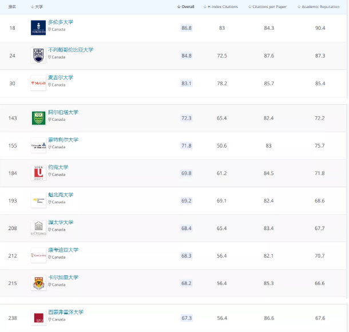Sort by H-index Citations column
Screen dimensions: 349x332
pos(221,7)
